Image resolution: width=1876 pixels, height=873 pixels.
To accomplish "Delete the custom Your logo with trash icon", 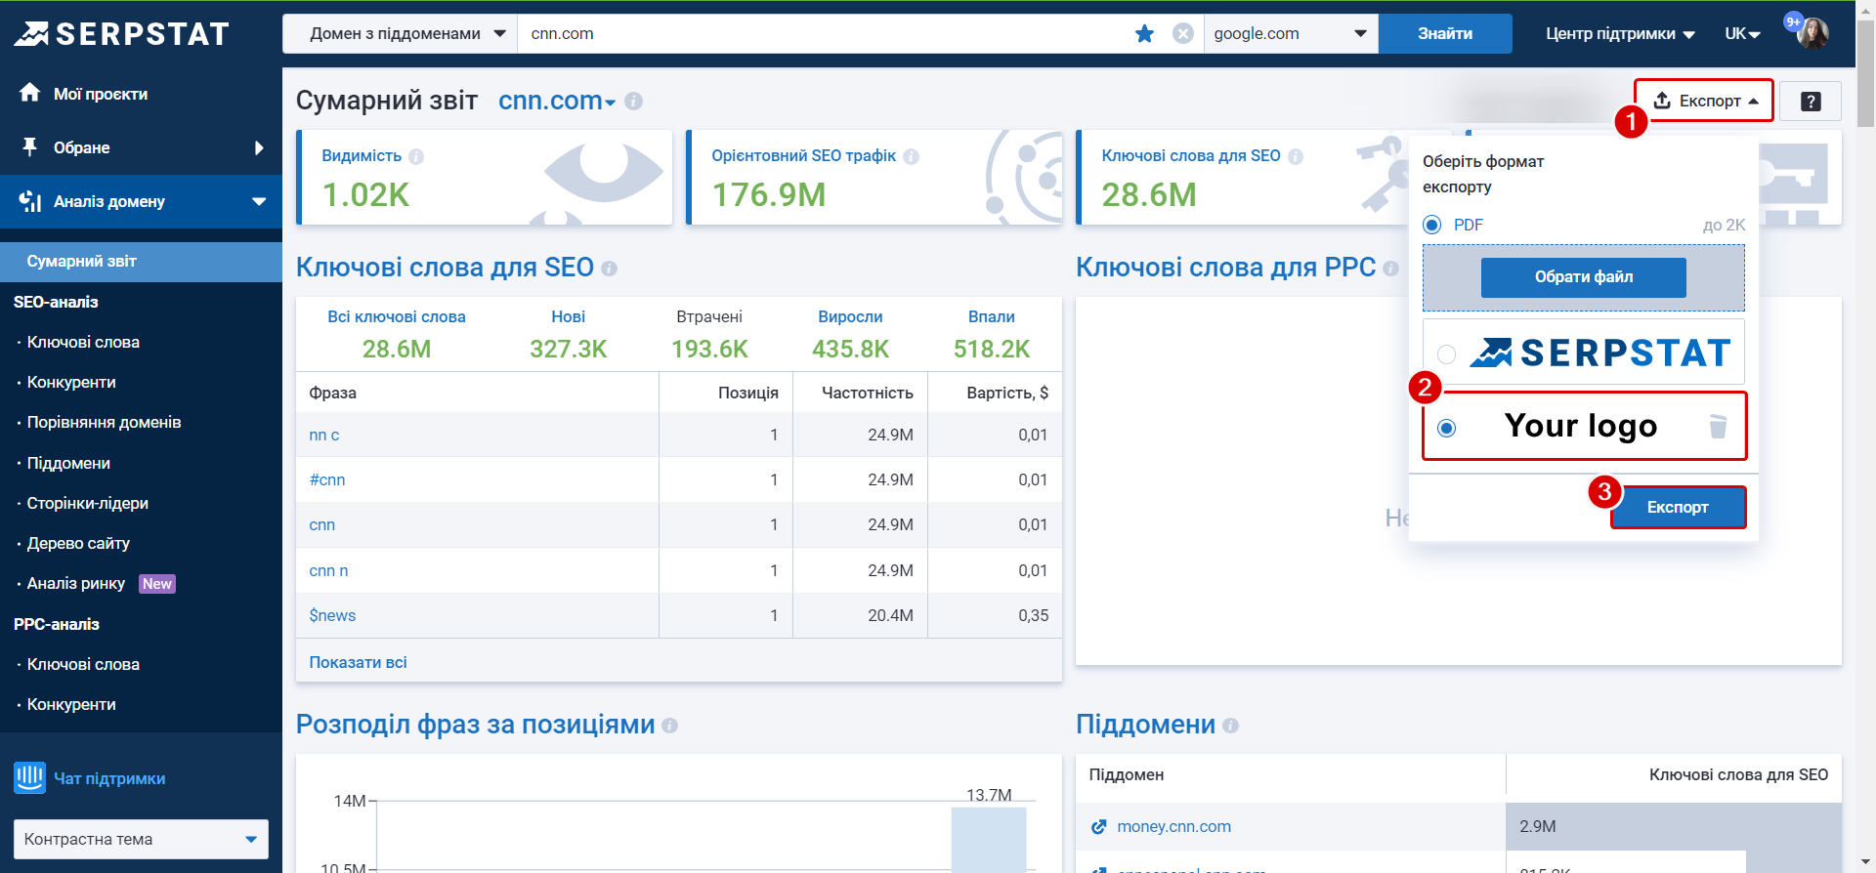I will tap(1718, 427).
